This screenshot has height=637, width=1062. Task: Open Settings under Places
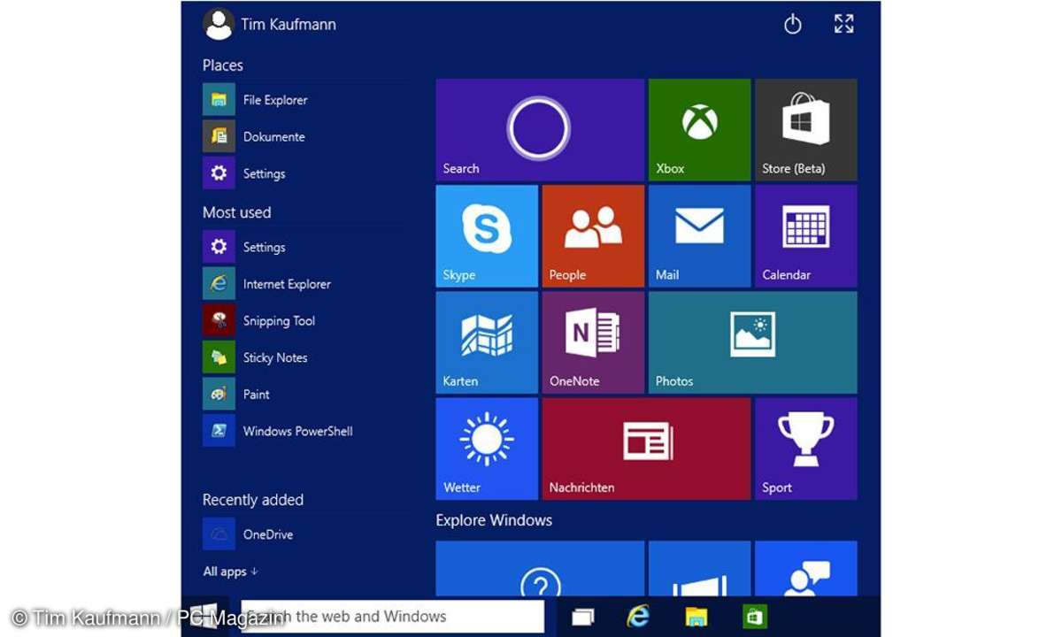245,173
